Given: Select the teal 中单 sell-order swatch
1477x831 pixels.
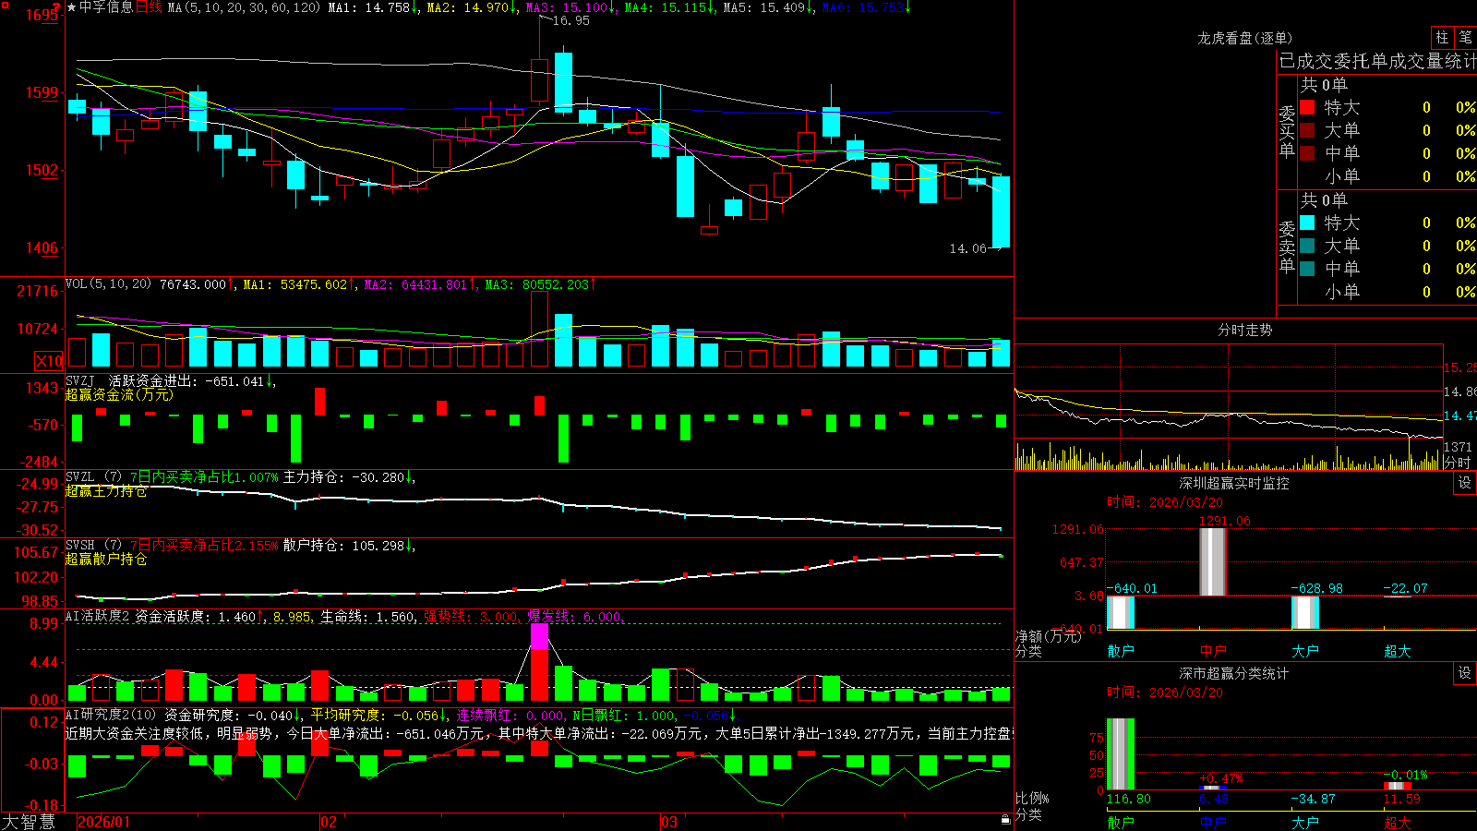Looking at the screenshot, I should click(1307, 269).
